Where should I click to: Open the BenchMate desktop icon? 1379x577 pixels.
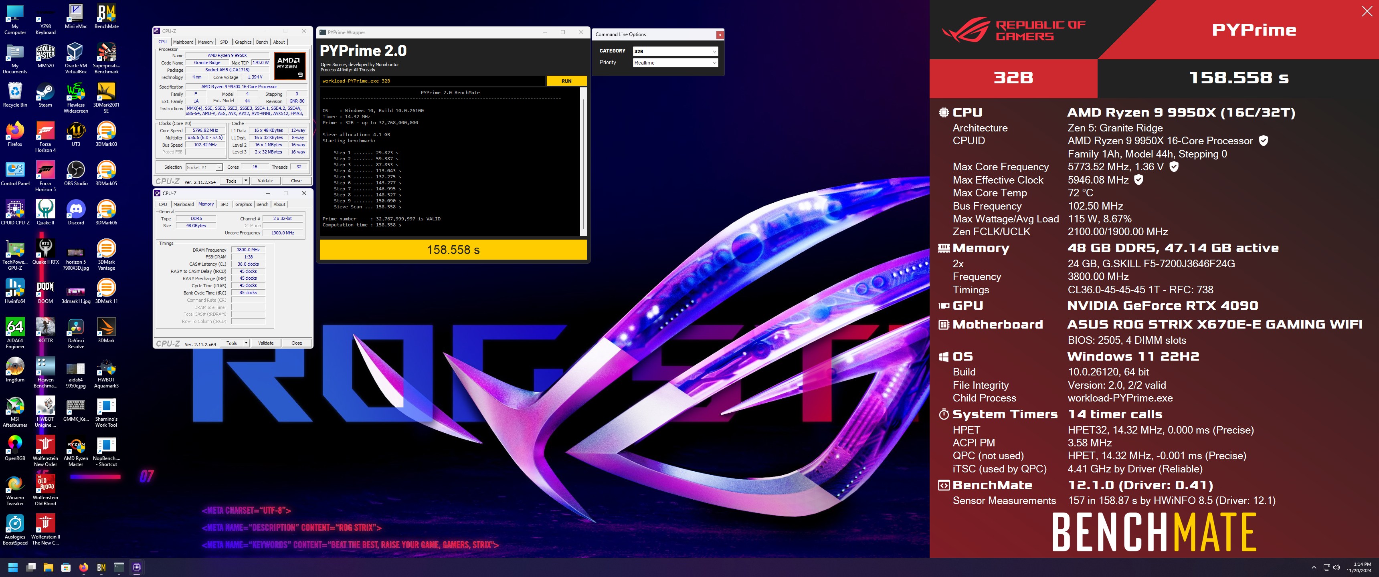(106, 16)
